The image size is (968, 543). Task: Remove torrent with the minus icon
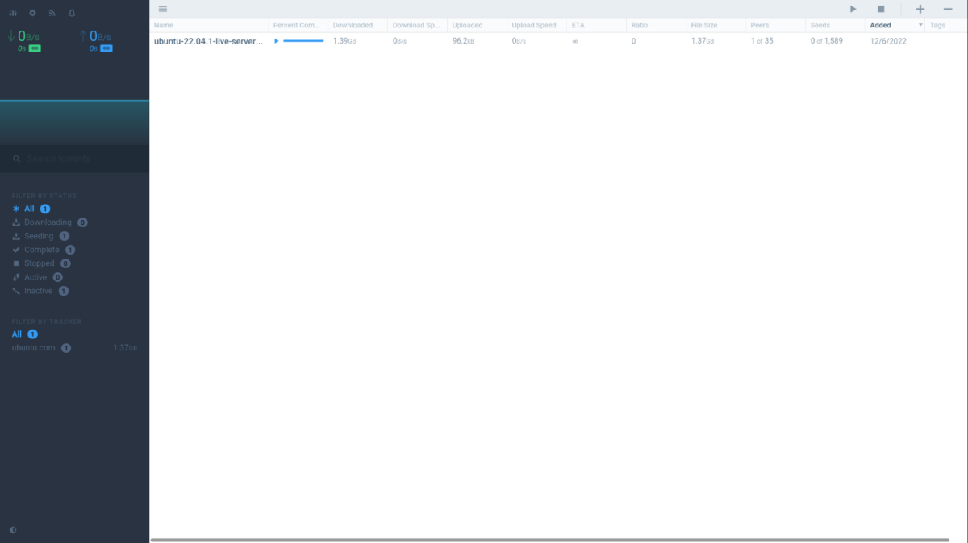pos(948,9)
